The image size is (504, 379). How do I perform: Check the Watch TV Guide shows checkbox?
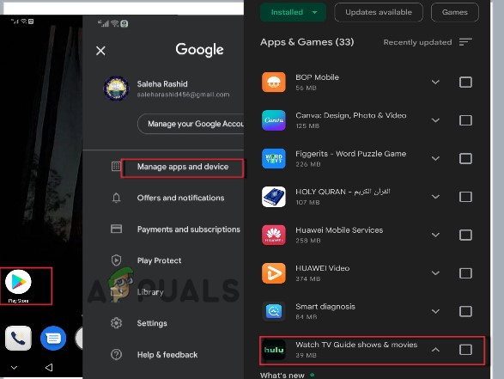click(465, 350)
